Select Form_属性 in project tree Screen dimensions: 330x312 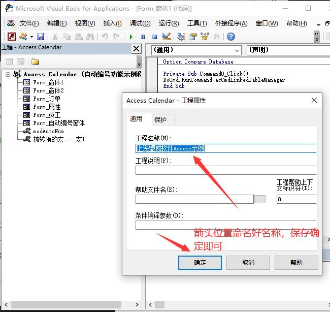click(47, 107)
